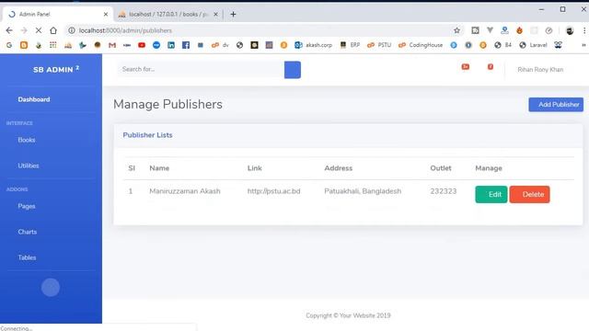Click the blue search submit button
Screen dimensions: 589x331
pyautogui.click(x=293, y=70)
